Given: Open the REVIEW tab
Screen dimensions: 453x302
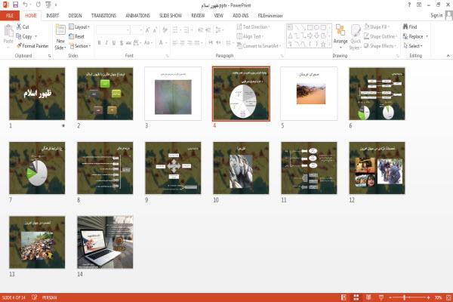Looking at the screenshot, I should (198, 16).
